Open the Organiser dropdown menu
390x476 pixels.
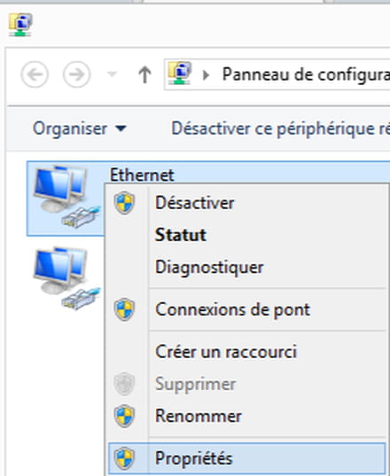[80, 129]
